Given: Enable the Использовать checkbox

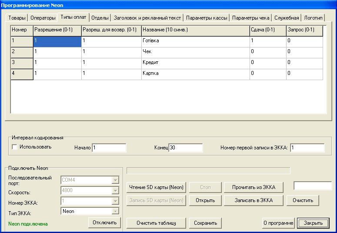Looking at the screenshot, I should [x=15, y=147].
